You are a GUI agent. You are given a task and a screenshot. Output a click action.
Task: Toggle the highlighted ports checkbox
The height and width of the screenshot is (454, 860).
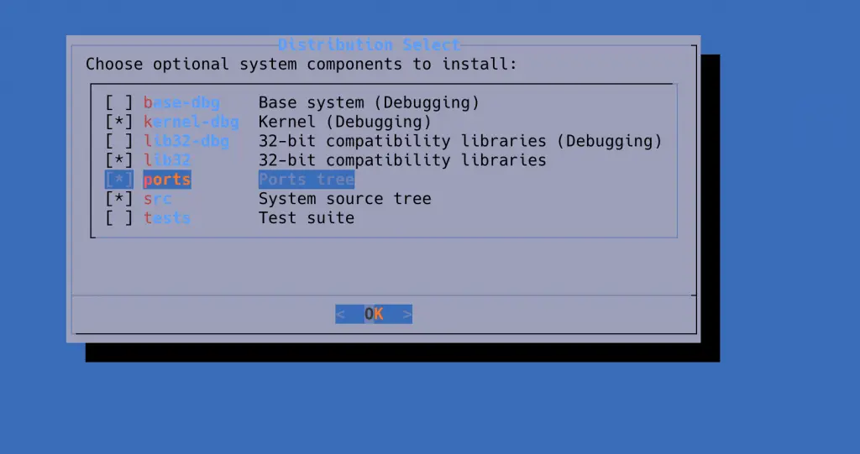[119, 180]
